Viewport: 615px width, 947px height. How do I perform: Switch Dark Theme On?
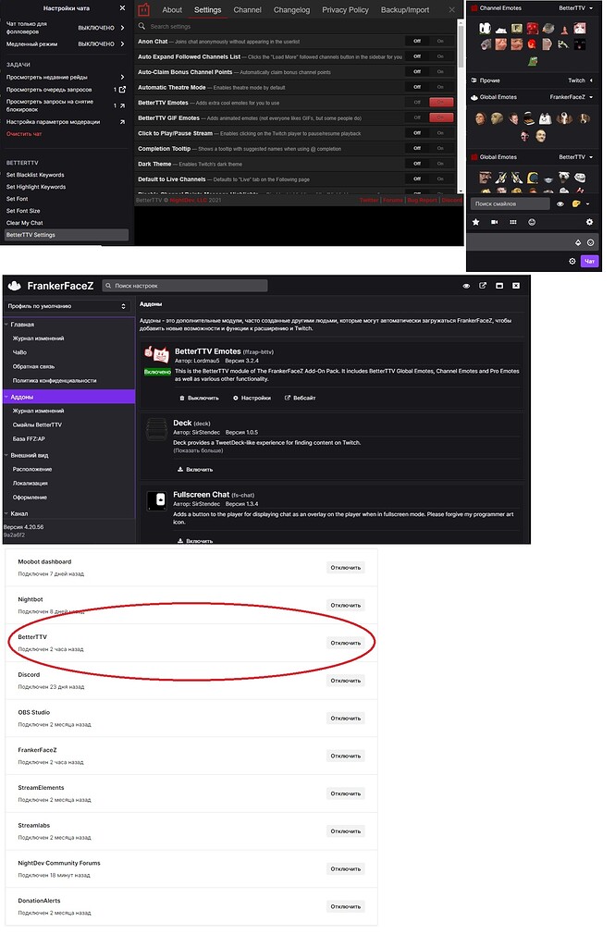click(x=440, y=164)
